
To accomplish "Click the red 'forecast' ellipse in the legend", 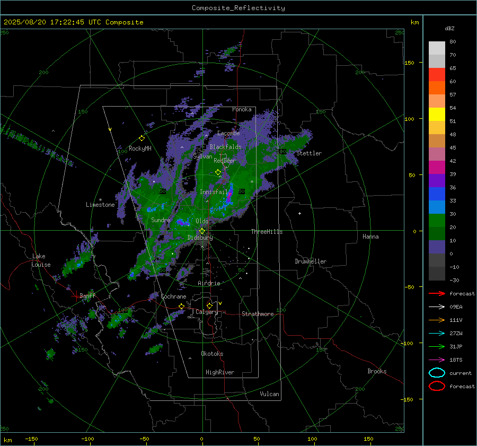I will (437, 386).
